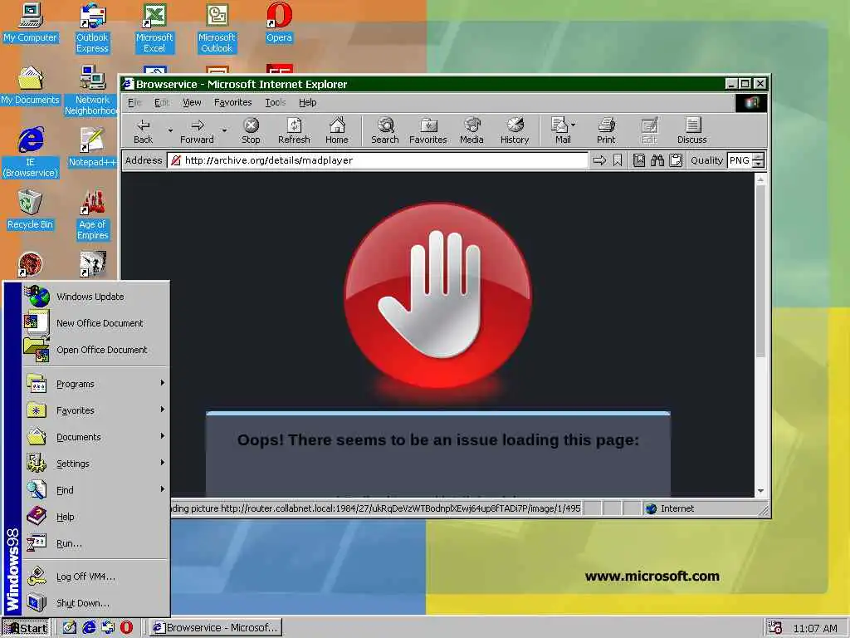Open the Favorites menu in menu bar
This screenshot has height=638, width=850.
[232, 102]
